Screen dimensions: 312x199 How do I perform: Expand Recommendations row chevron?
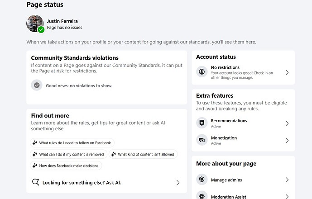287,123
